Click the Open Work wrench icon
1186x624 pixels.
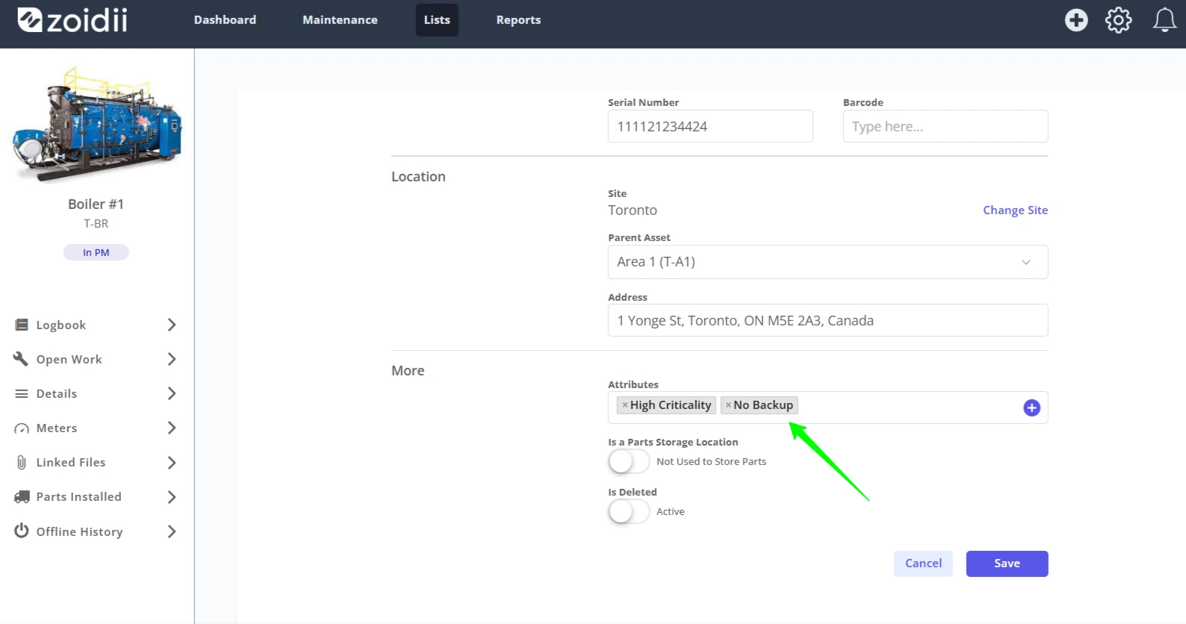21,359
